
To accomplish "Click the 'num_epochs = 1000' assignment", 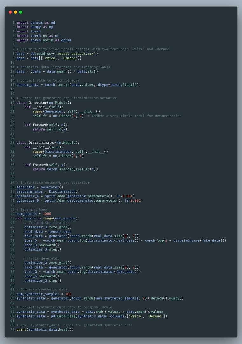I will (34, 214).
